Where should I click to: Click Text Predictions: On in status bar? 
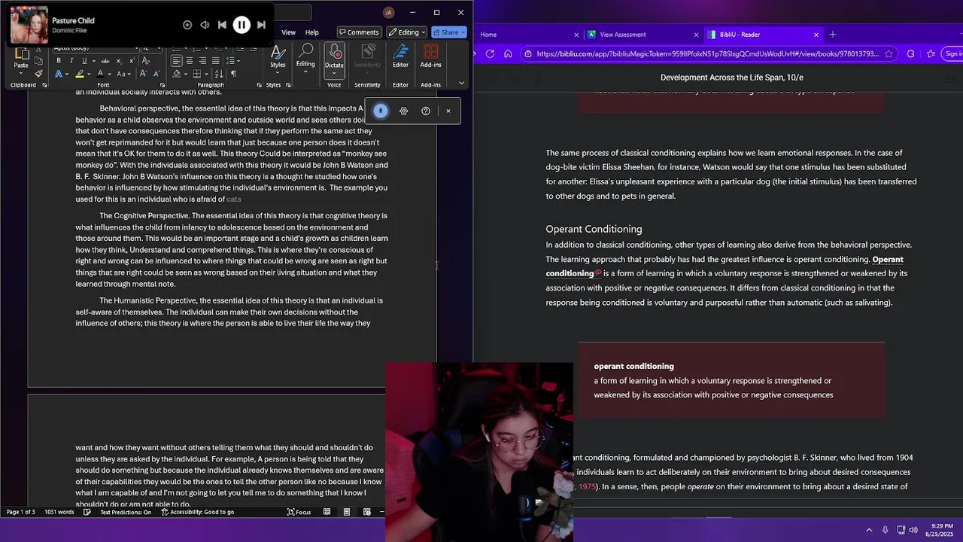click(125, 512)
